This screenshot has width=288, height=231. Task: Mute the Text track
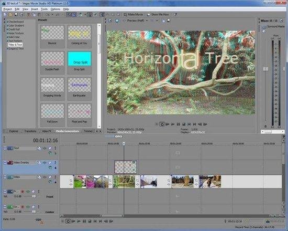[50, 148]
